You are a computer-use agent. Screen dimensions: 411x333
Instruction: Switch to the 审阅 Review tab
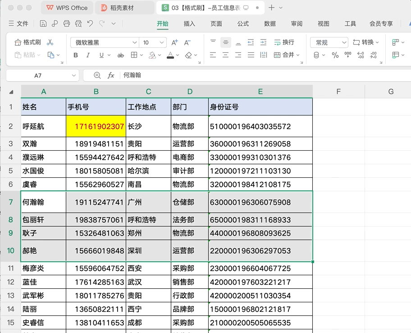297,23
